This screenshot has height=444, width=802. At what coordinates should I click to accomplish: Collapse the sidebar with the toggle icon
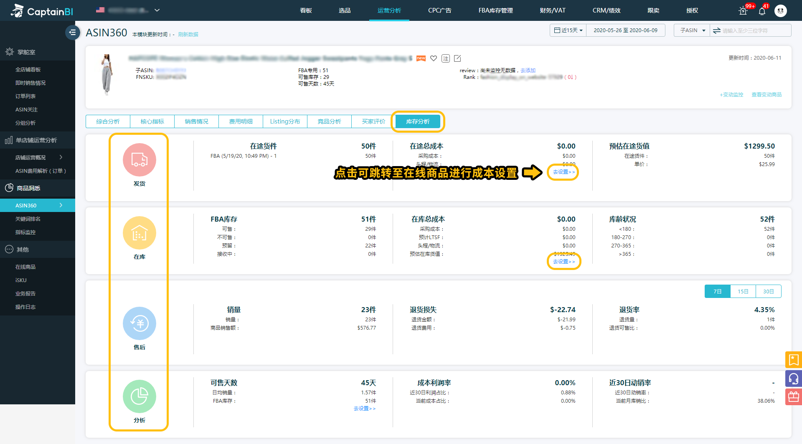tap(72, 32)
